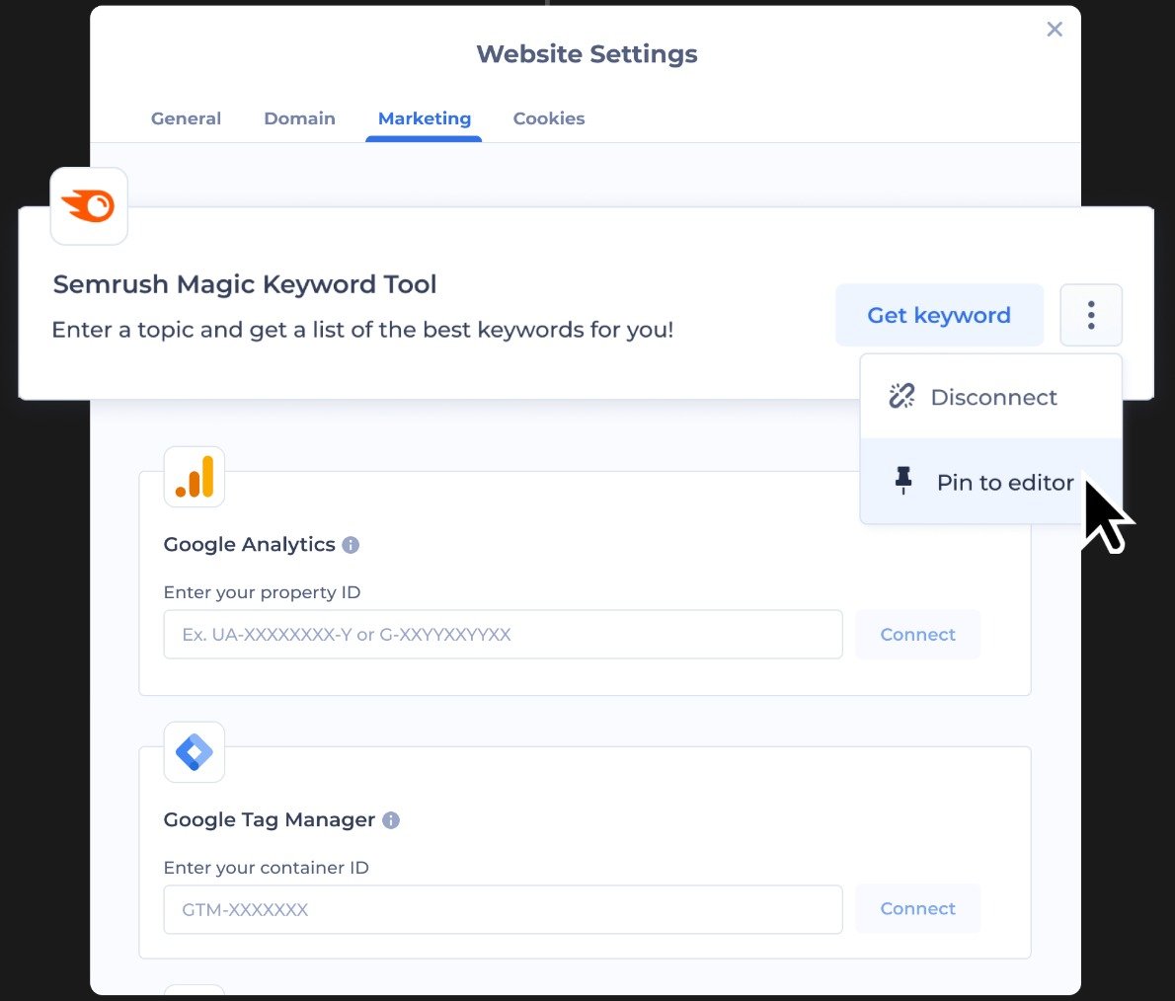Click the broken link Disconnect icon
Screen dimensions: 1175x1001
coord(901,397)
